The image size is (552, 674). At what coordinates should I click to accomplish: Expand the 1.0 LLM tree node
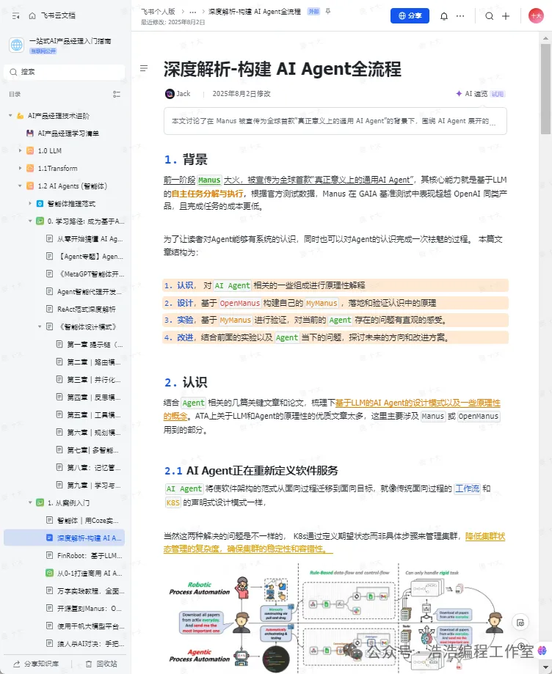(20, 151)
